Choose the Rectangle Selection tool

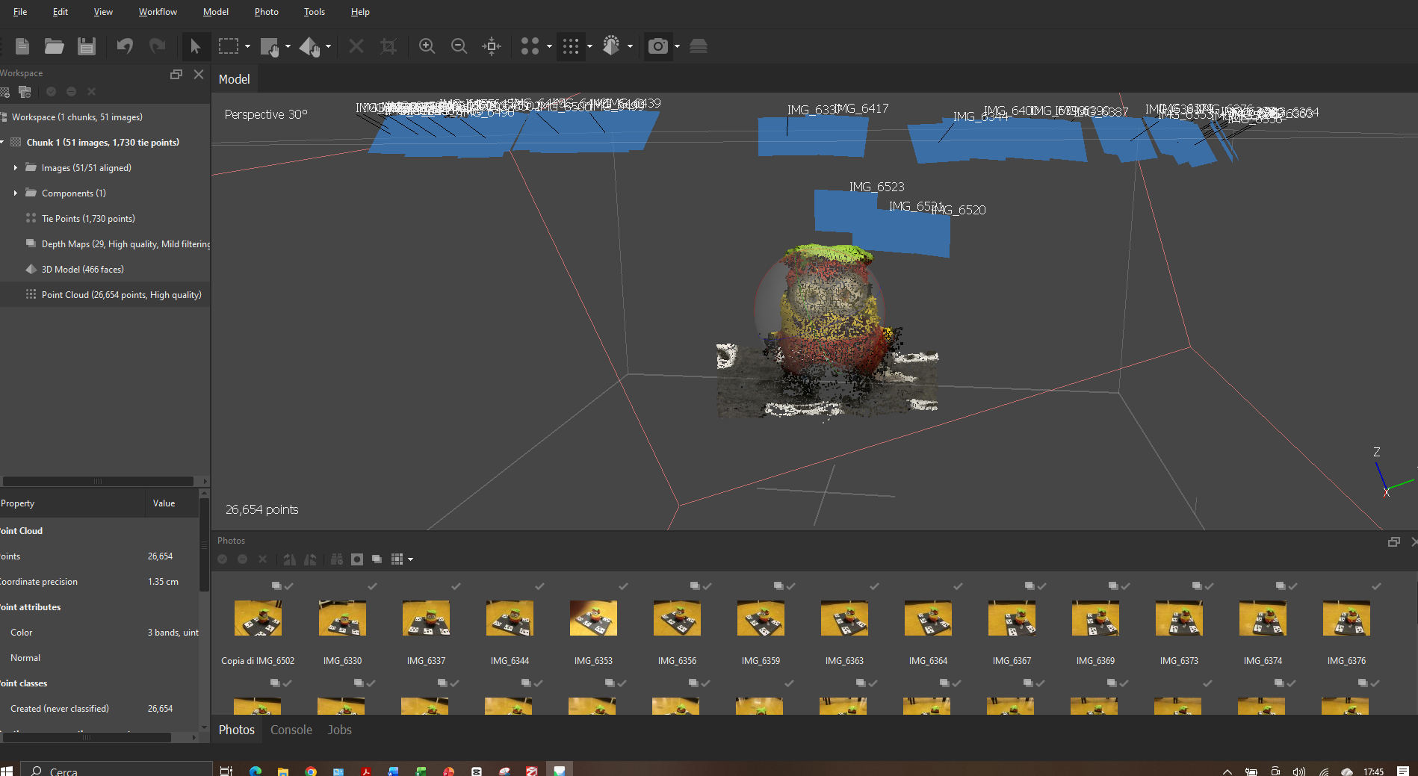[x=229, y=46]
